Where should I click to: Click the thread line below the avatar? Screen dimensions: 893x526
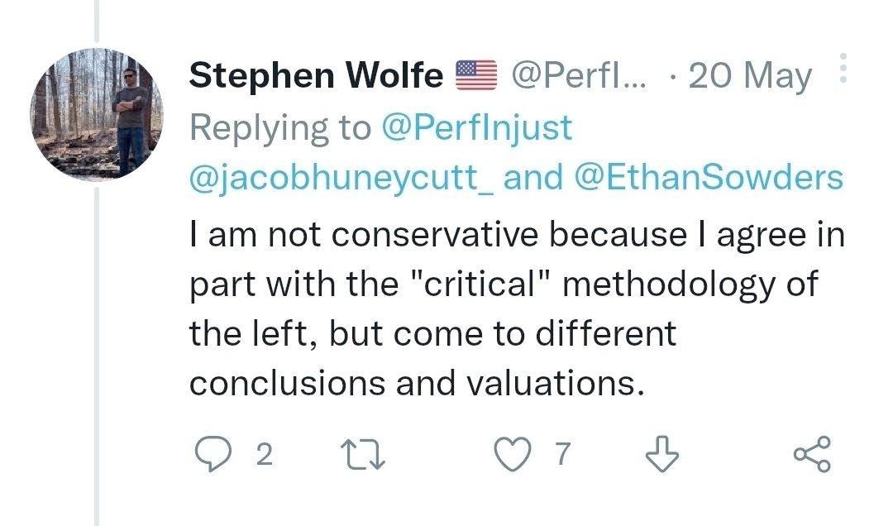coord(97,356)
